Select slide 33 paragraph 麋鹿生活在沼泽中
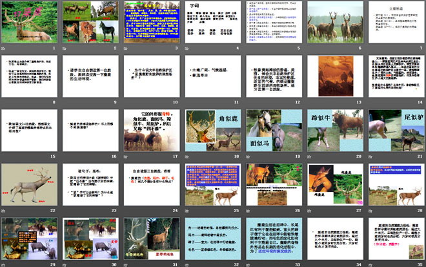The image size is (426, 267). point(274,239)
